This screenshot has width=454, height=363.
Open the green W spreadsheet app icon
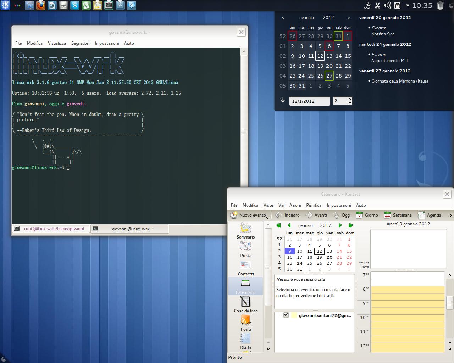(86, 5)
